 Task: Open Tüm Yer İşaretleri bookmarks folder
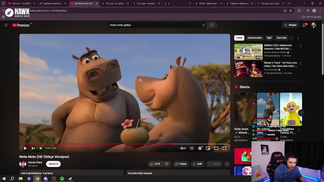coord(312,17)
